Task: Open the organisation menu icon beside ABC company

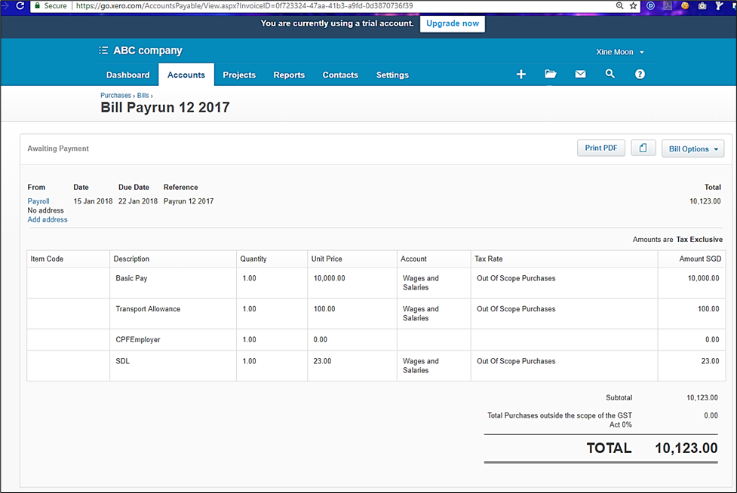Action: point(103,51)
